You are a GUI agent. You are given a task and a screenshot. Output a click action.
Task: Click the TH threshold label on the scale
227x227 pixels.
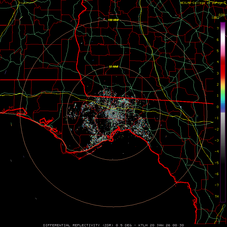coord(217,196)
